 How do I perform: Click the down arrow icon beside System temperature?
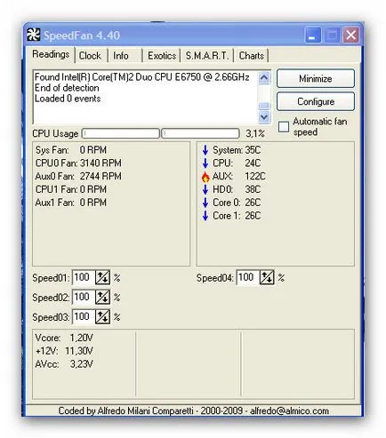coord(205,150)
